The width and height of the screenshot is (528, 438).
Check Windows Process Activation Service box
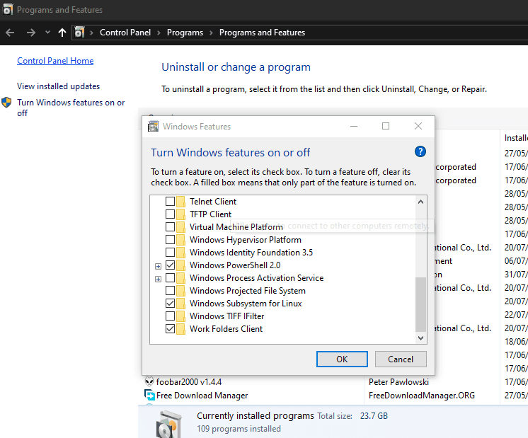[170, 278]
